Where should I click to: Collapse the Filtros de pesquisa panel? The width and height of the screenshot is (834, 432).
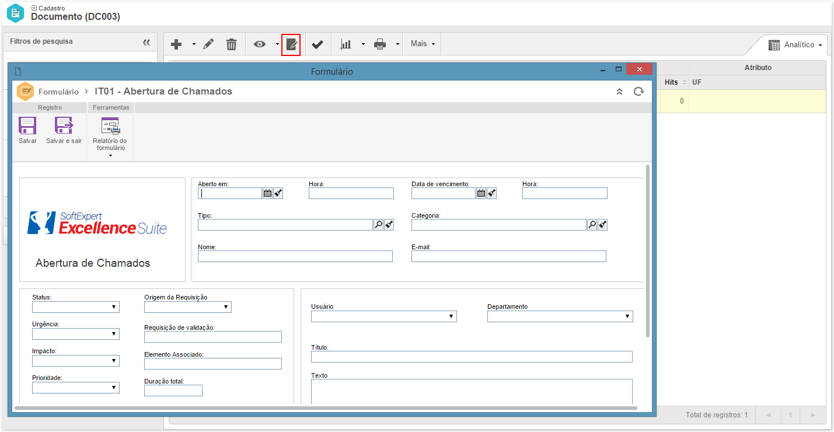pos(146,42)
